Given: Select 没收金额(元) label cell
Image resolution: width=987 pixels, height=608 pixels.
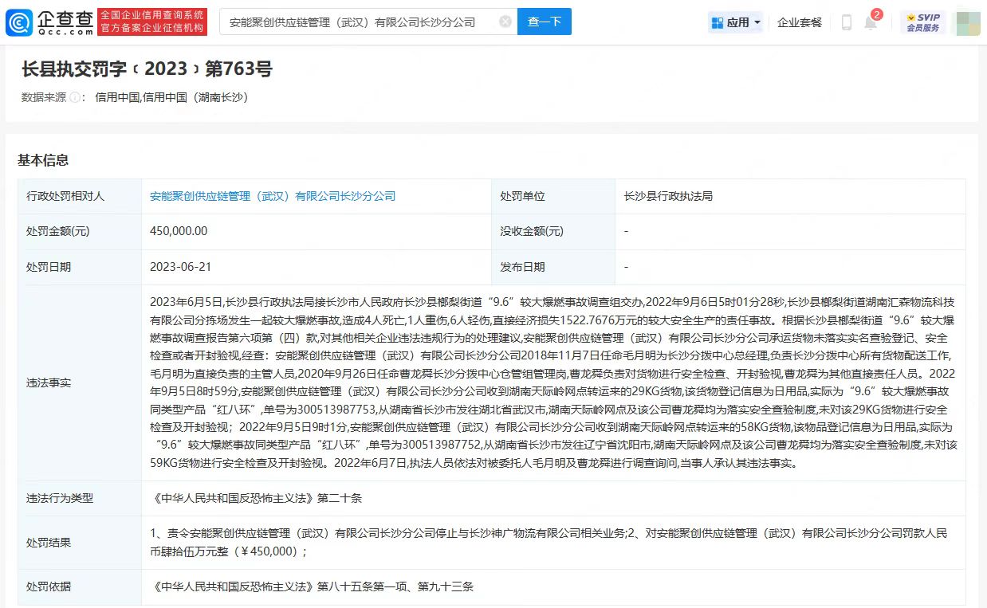Looking at the screenshot, I should pos(553,231).
